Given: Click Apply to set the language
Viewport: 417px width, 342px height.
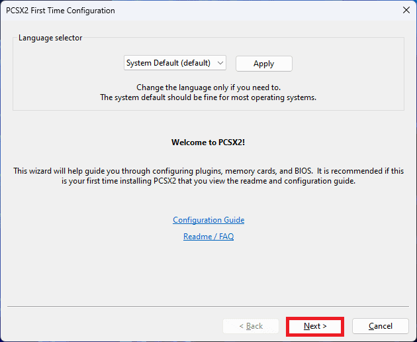Looking at the screenshot, I should tap(263, 64).
